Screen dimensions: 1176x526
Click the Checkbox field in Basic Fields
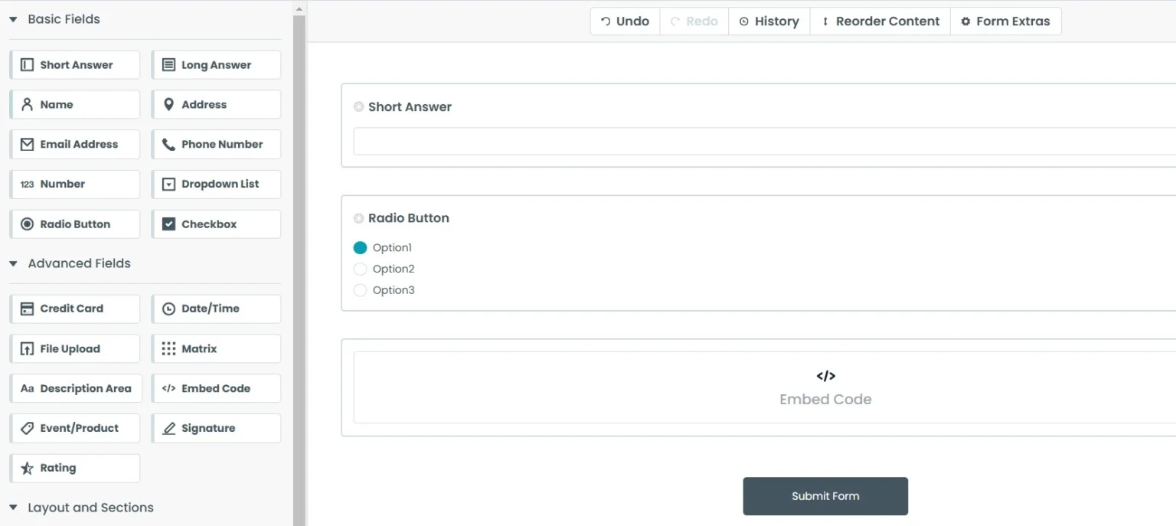(216, 224)
